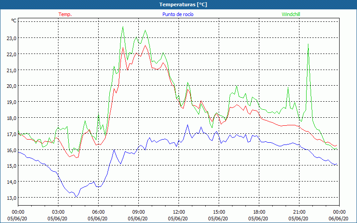357x223 pixels.
Task: Click the 19,0 y-axis value
Action: [x=12, y=102]
